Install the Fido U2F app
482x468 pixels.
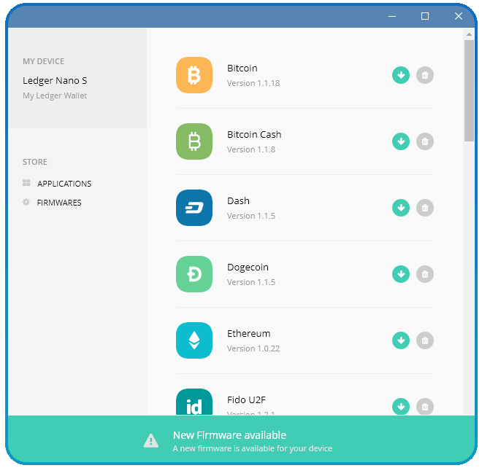tap(400, 406)
